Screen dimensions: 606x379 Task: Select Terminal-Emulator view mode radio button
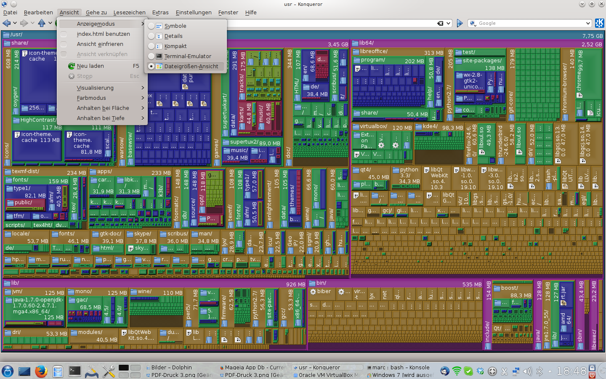[x=151, y=56]
